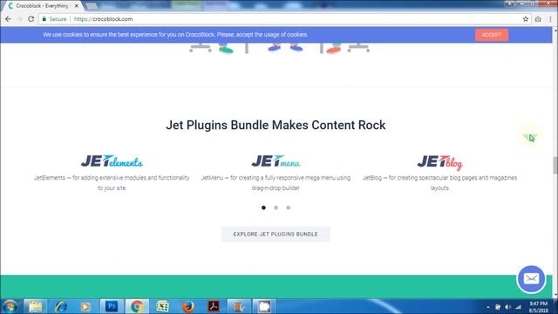Click the volume speaker tray icon
Screen dimensions: 558x314
[x=507, y=307]
